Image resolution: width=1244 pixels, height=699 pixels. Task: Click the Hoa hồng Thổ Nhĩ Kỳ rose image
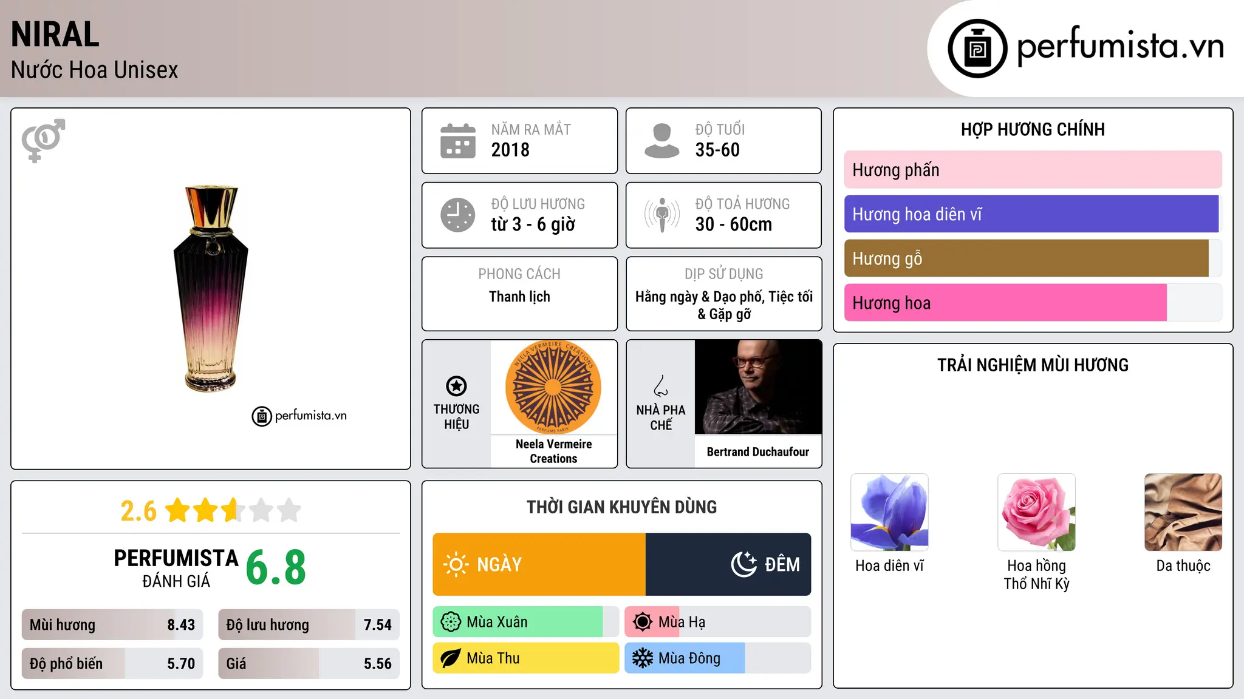(x=1036, y=512)
